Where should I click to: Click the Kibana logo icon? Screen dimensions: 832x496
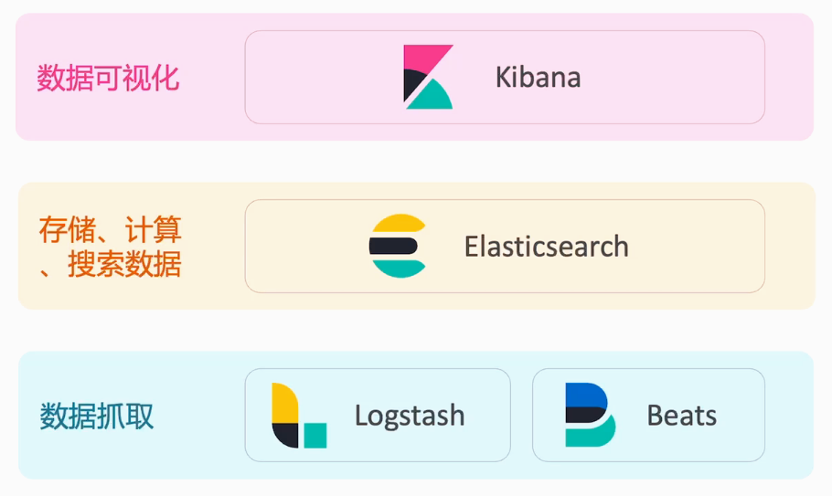click(428, 77)
